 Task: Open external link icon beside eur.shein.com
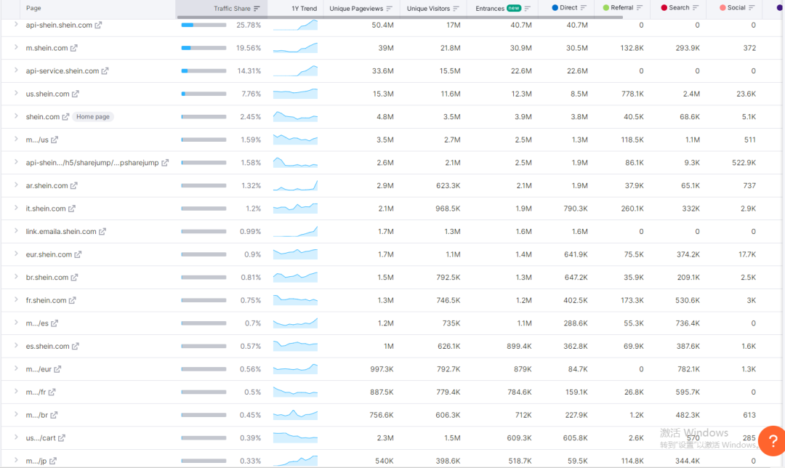click(x=78, y=254)
